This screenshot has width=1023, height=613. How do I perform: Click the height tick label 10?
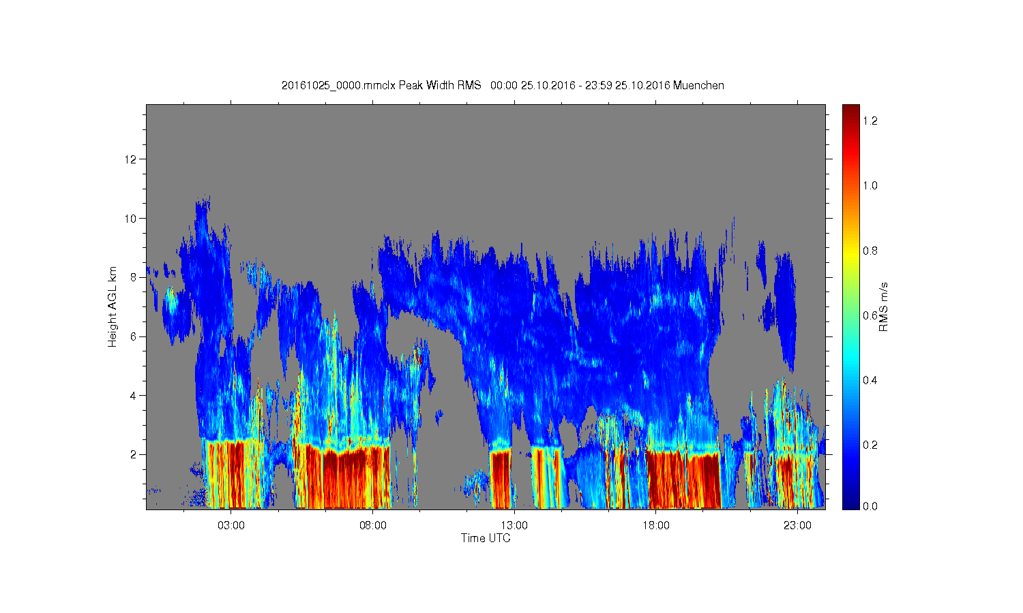[x=131, y=219]
